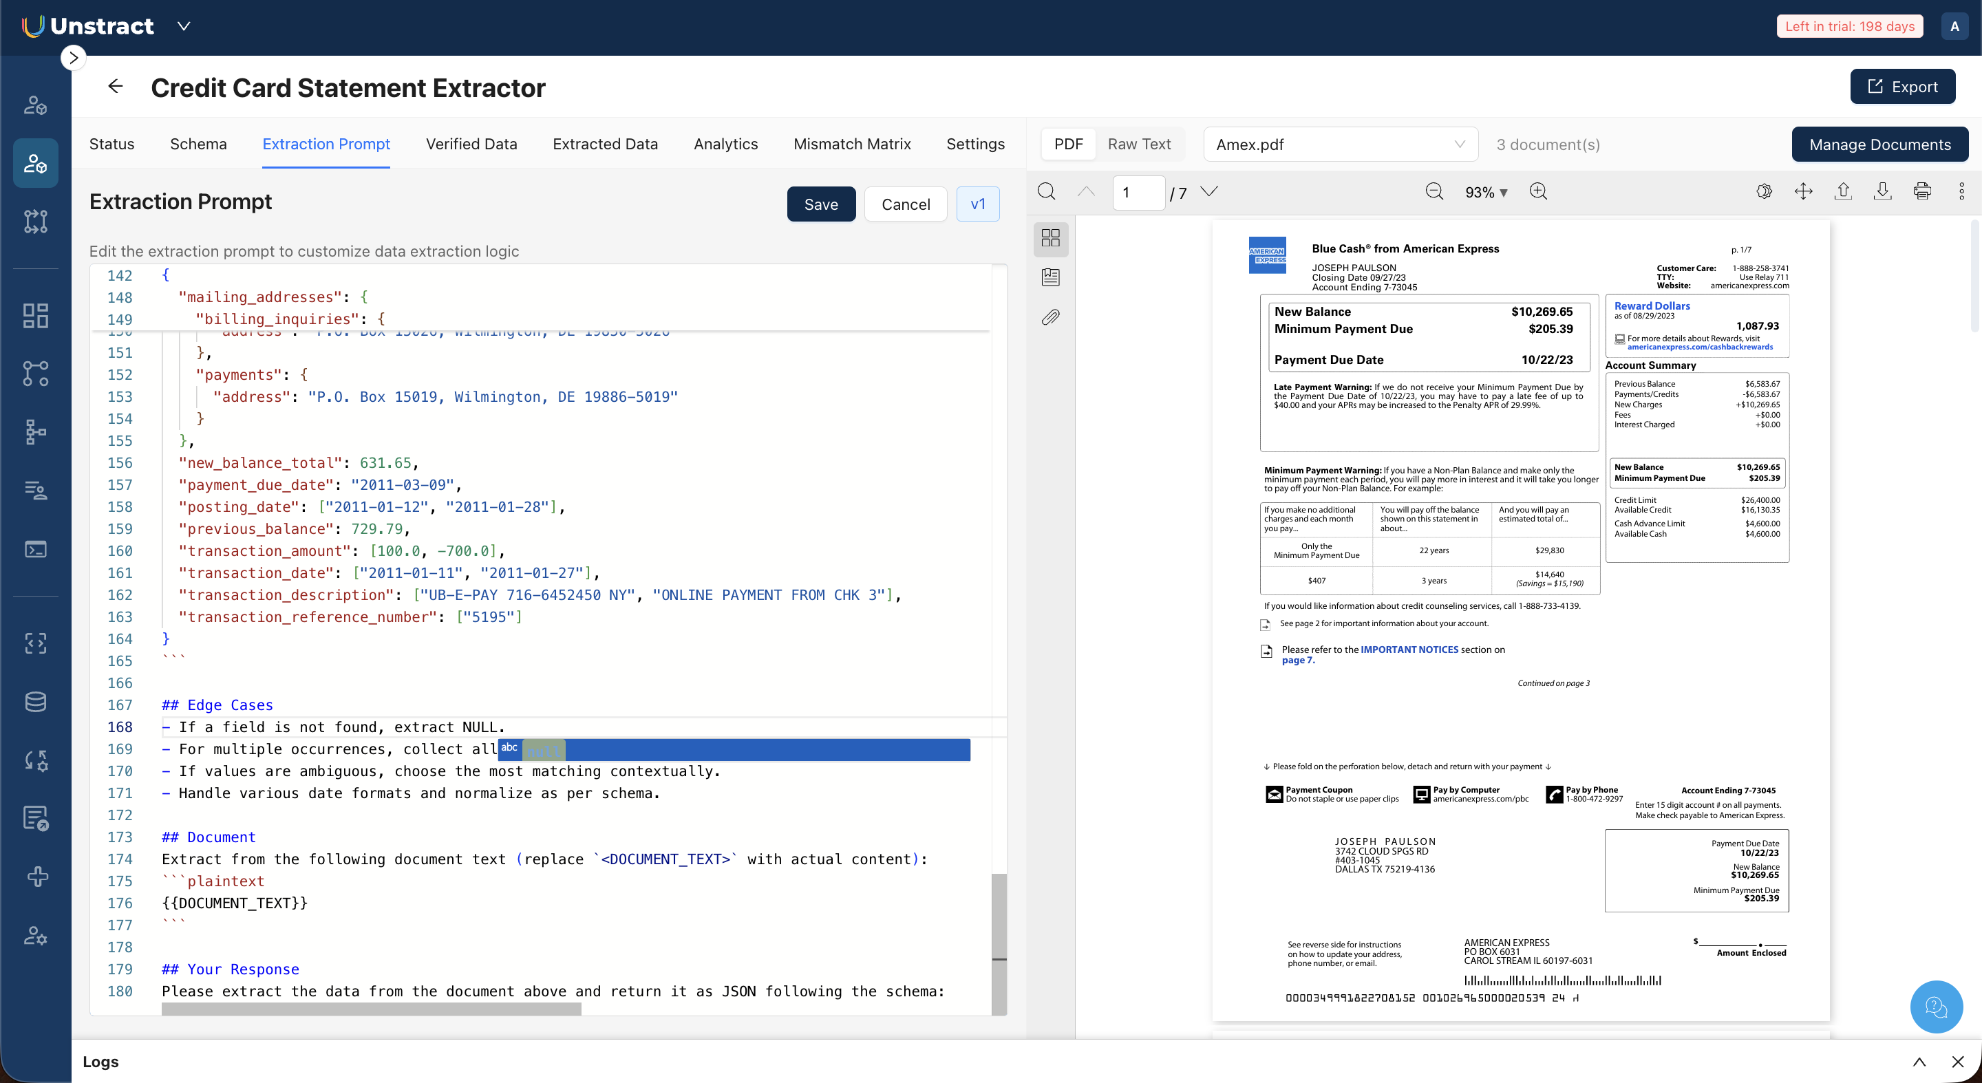Switch viewer to Raw Text mode
The image size is (1982, 1083).
(x=1139, y=144)
